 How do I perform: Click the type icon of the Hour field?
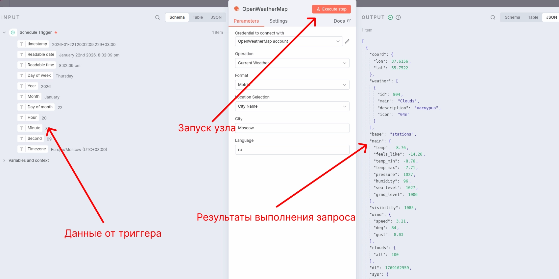tap(21, 118)
